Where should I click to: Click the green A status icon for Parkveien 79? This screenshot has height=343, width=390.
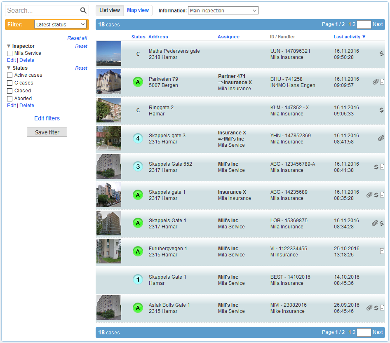pos(138,82)
